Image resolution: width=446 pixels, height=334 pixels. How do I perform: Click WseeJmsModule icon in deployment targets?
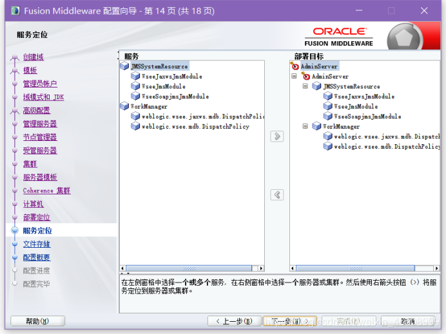[327, 106]
